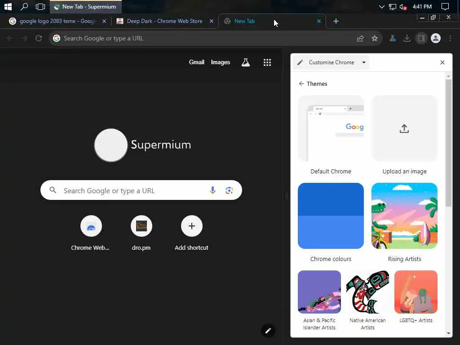Click the magnifier icon in search box
Image resolution: width=460 pixels, height=345 pixels.
pos(53,190)
